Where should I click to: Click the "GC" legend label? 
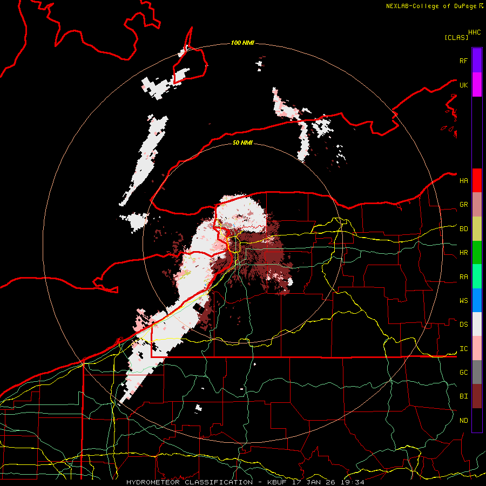coord(464,373)
